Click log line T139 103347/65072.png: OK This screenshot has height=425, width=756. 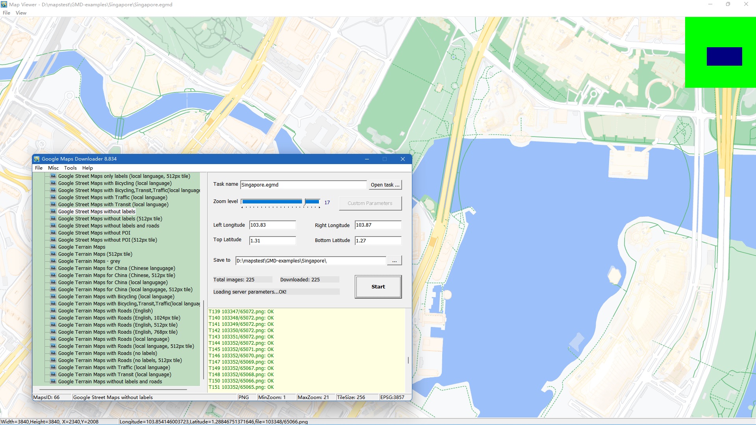click(241, 312)
